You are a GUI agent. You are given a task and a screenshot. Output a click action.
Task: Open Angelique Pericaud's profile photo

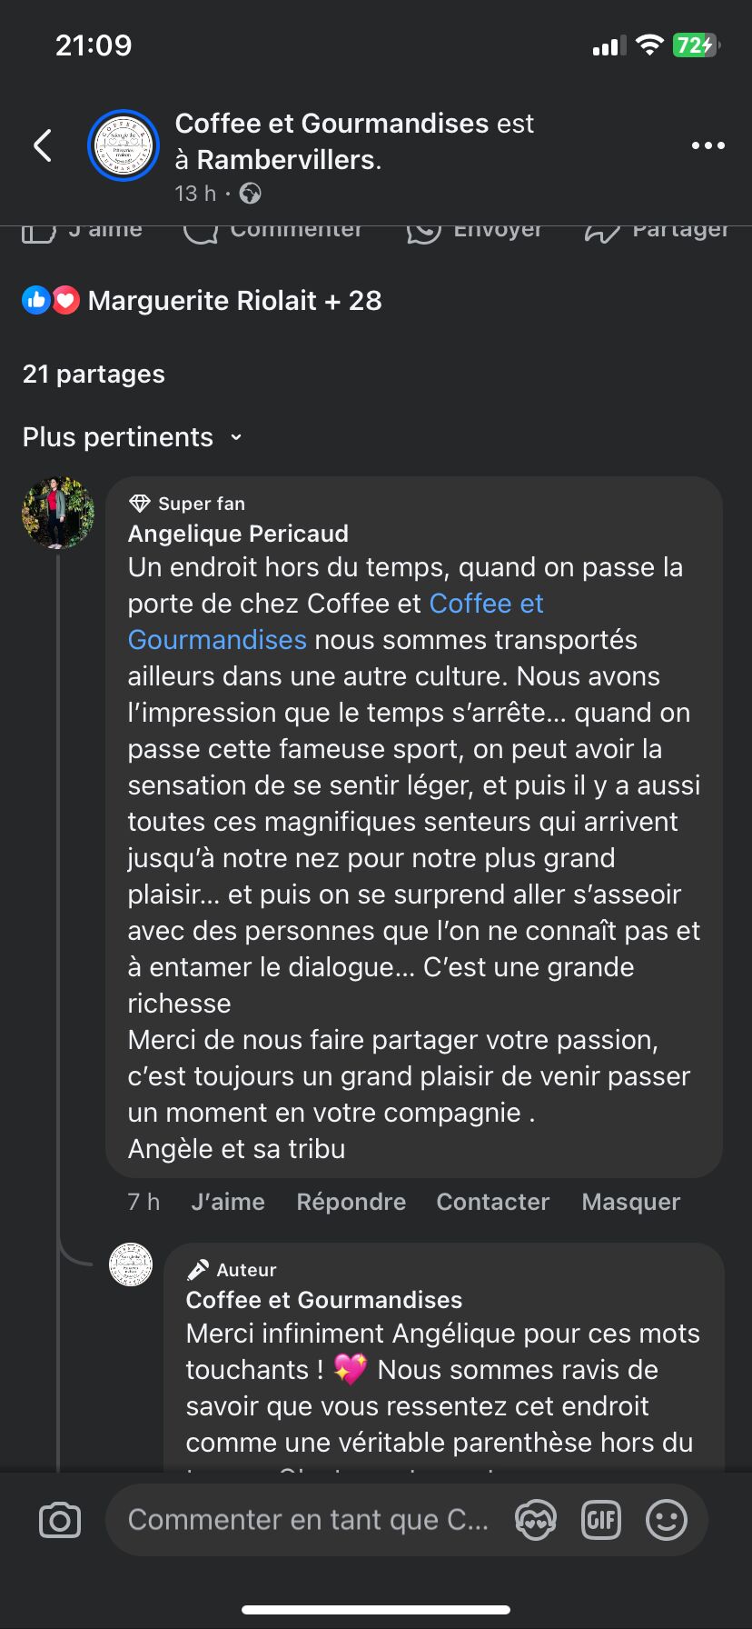[58, 514]
